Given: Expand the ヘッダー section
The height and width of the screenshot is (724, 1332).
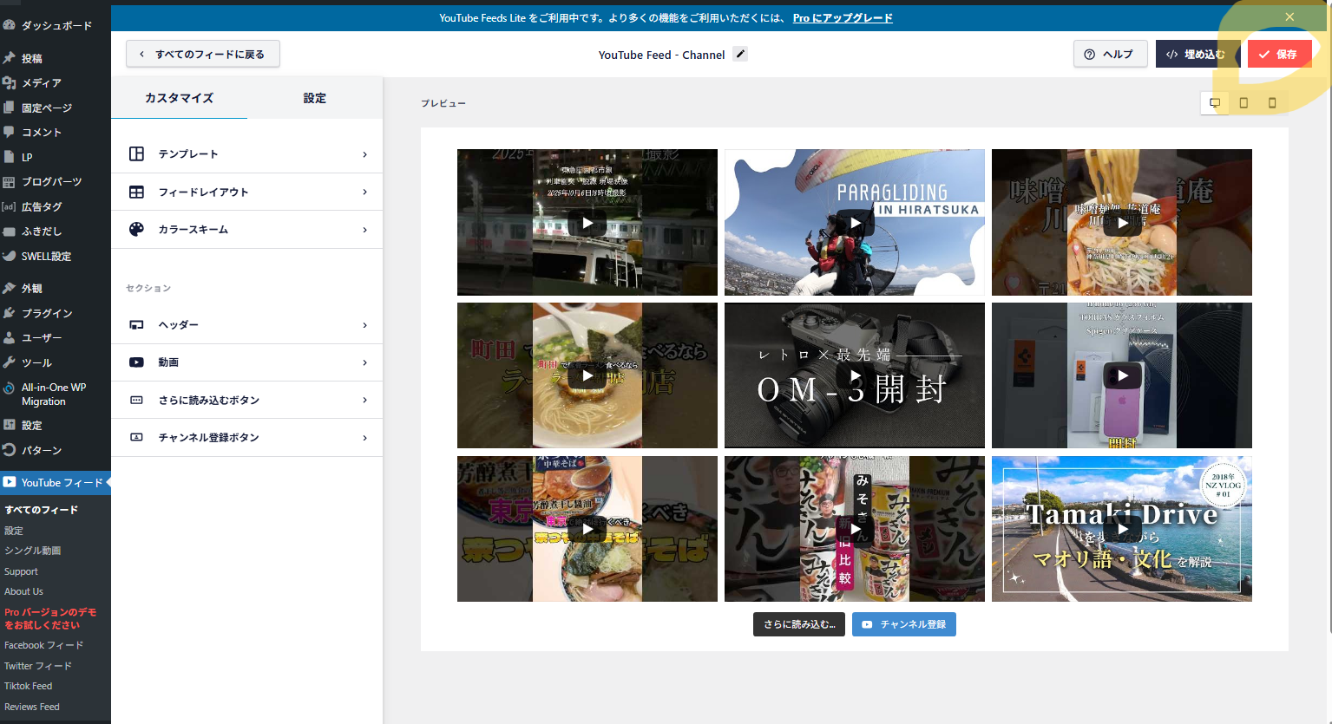Looking at the screenshot, I should tap(247, 325).
